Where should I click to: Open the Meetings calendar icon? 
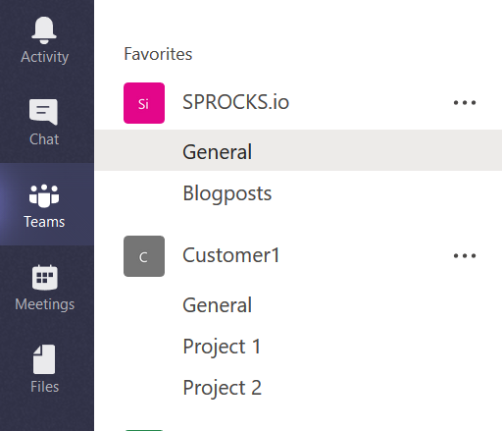pyautogui.click(x=45, y=278)
